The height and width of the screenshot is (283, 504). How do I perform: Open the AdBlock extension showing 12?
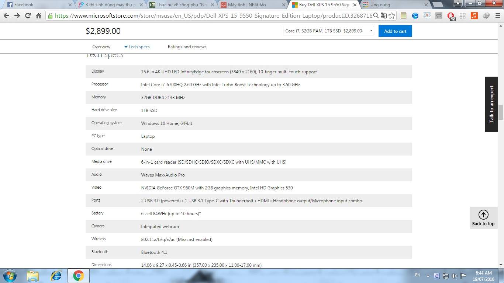pyautogui.click(x=451, y=16)
